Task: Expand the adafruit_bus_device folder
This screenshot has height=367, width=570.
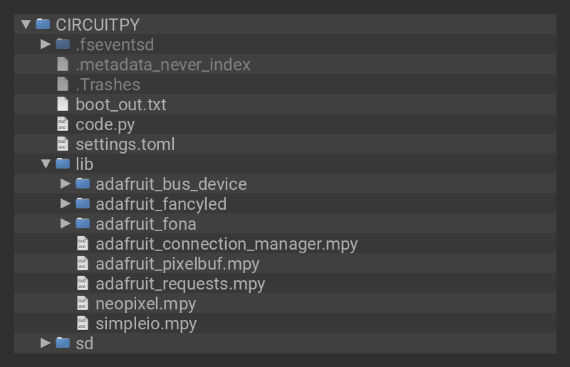Action: [66, 184]
